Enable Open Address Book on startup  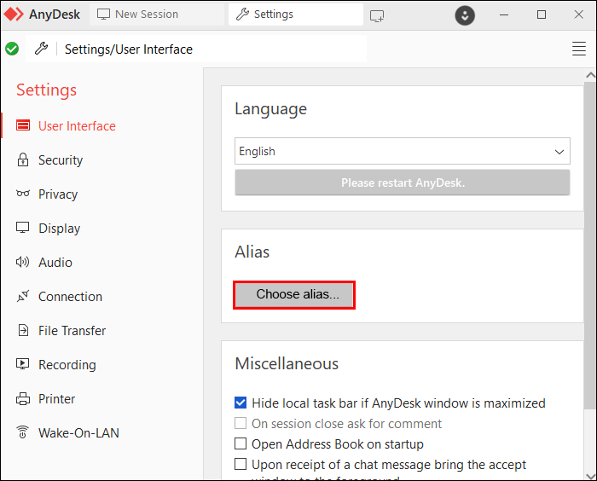[241, 444]
